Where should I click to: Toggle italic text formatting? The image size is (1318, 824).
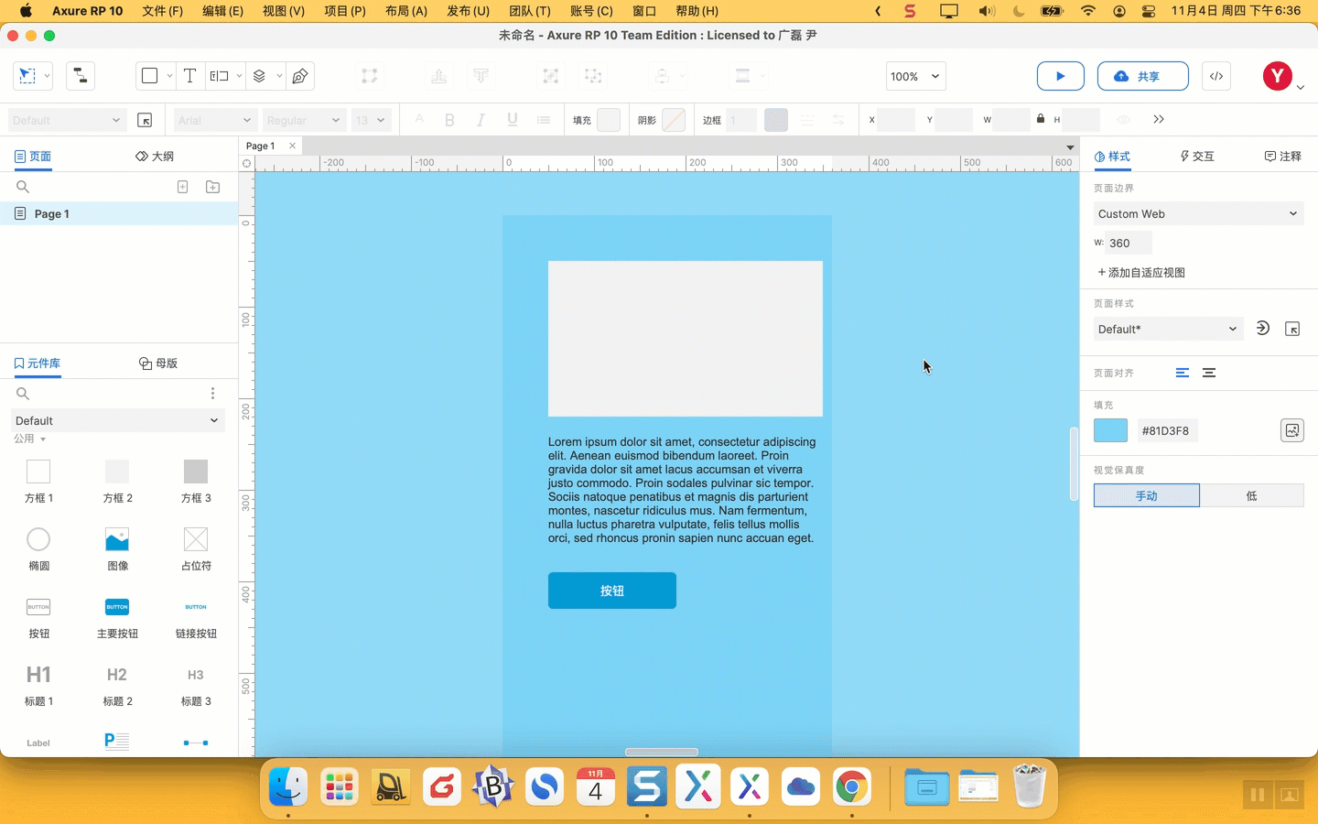tap(481, 120)
